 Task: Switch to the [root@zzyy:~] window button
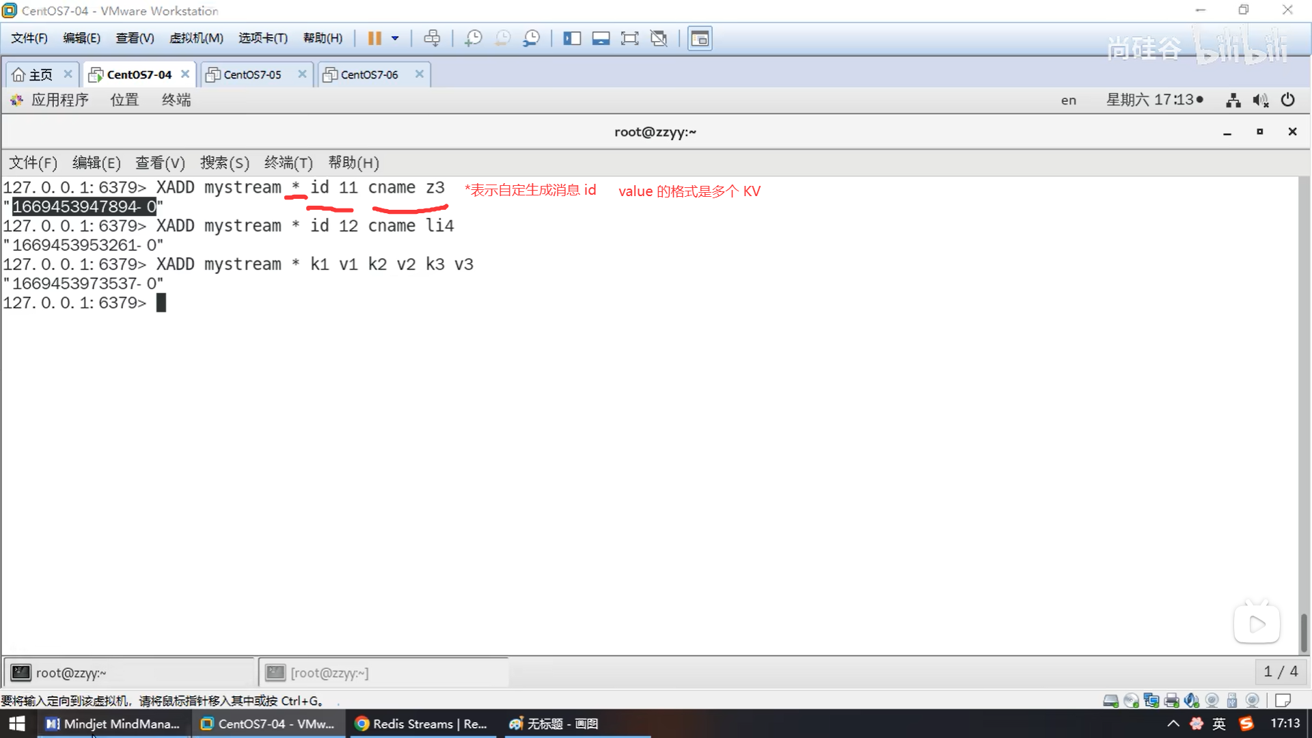pos(329,673)
